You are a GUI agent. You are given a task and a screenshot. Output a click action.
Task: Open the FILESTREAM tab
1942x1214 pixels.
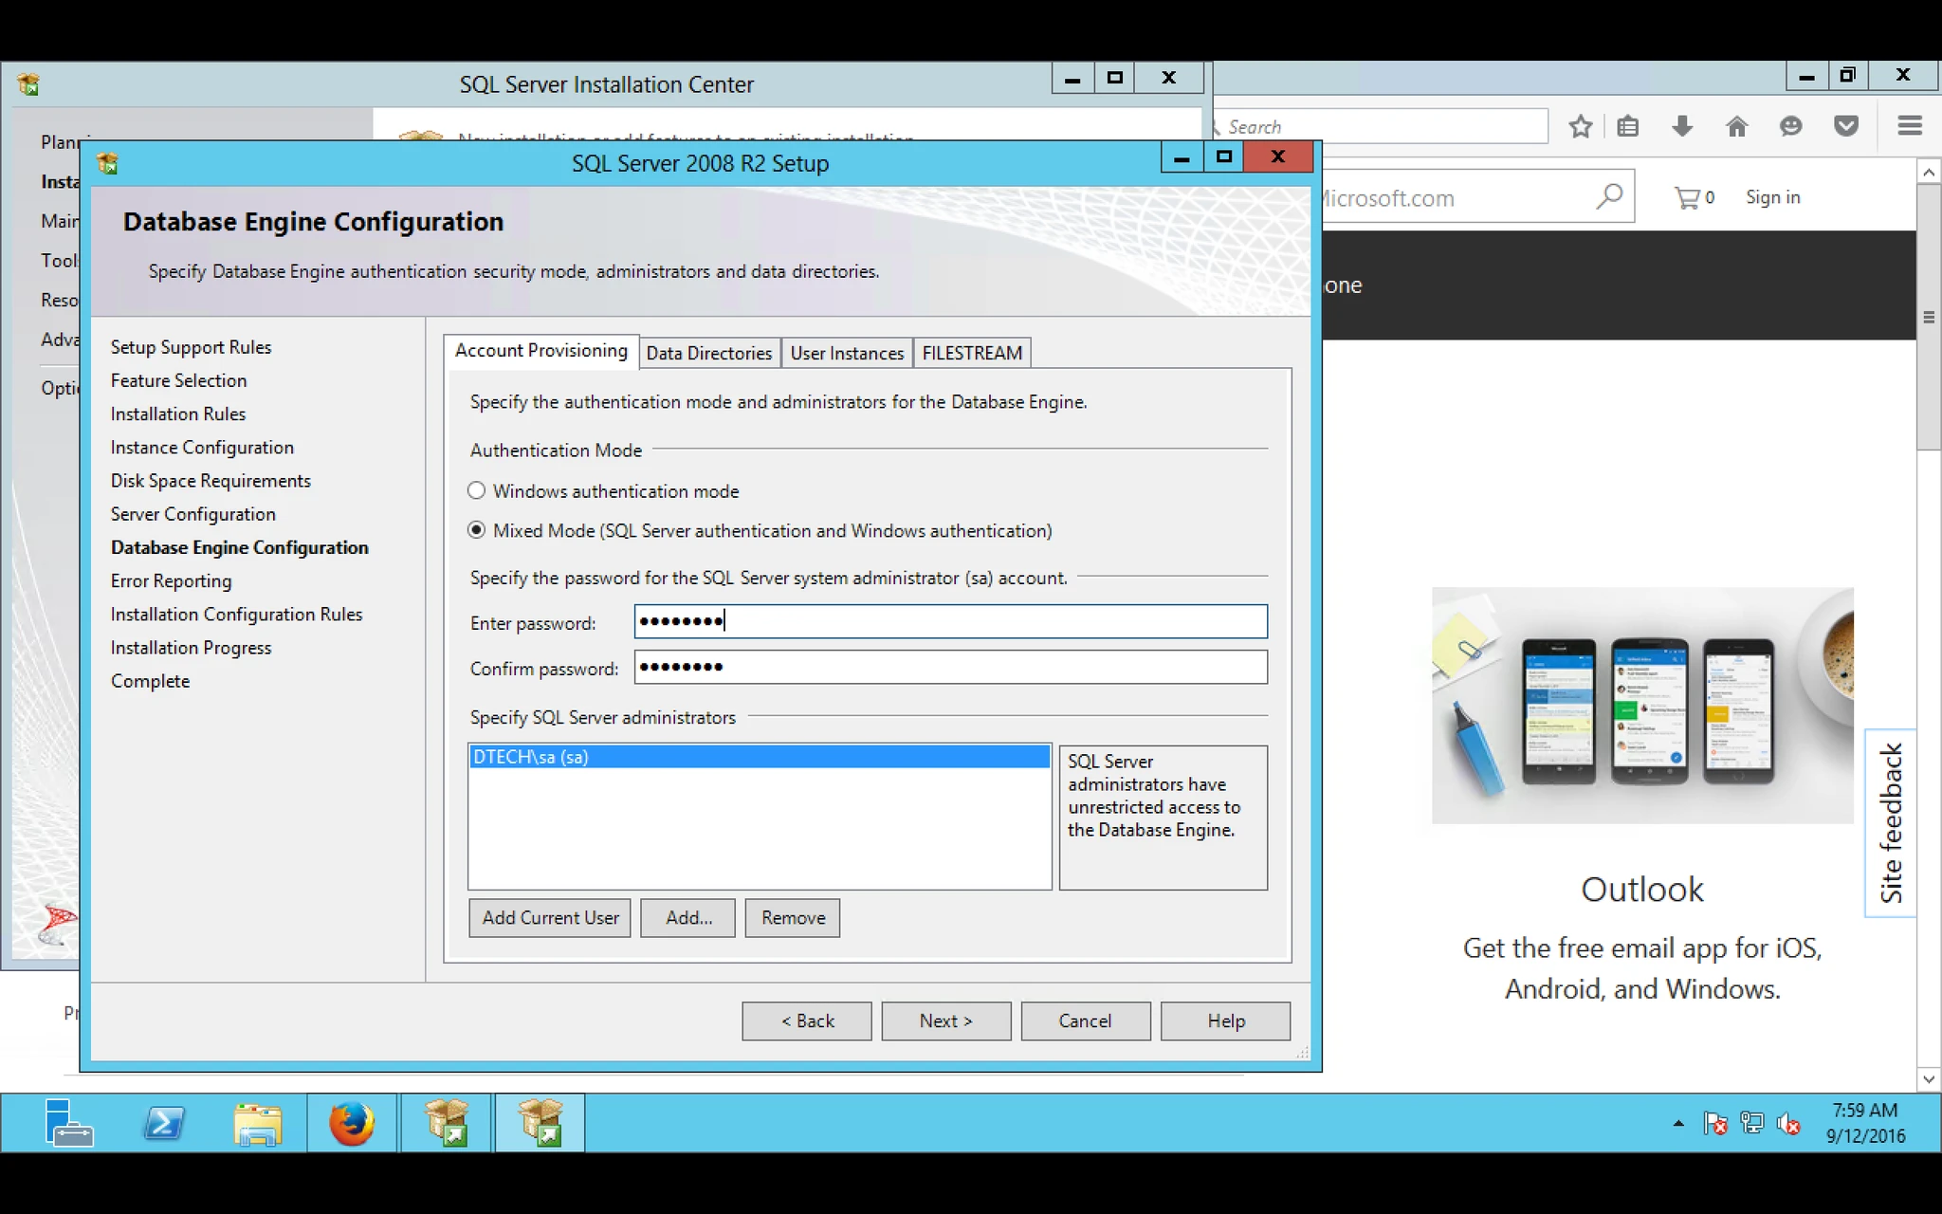point(972,353)
